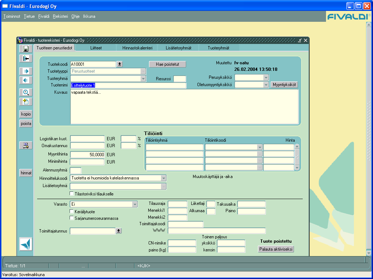
Task: Click the Tiliöinti table scrollbar down arrow
Action: [x=297, y=168]
